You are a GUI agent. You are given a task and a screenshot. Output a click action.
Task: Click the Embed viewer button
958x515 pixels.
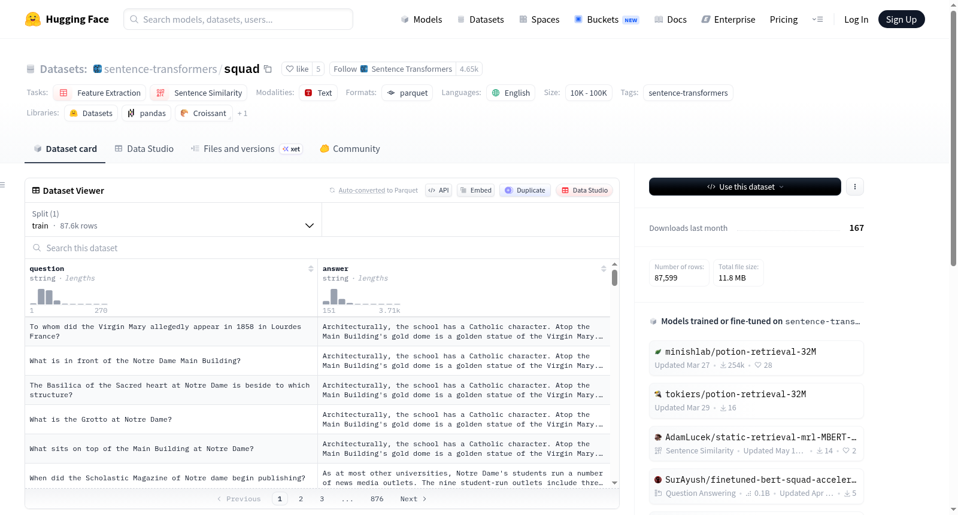click(x=476, y=190)
